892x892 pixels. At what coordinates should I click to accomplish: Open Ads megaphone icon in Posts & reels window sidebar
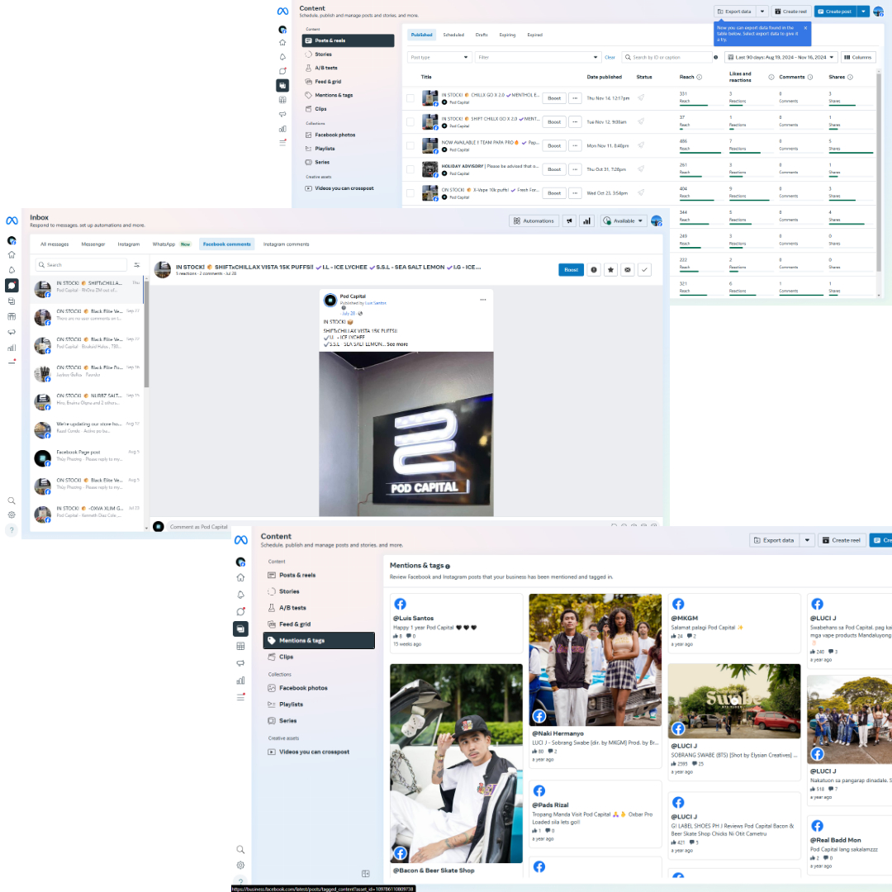pyautogui.click(x=282, y=114)
